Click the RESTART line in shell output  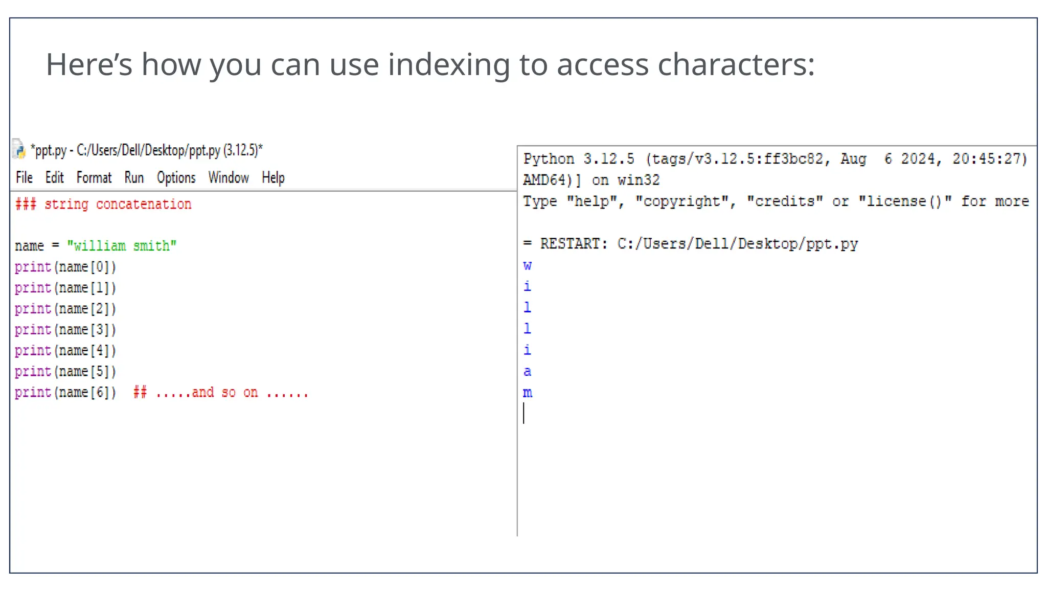(691, 244)
